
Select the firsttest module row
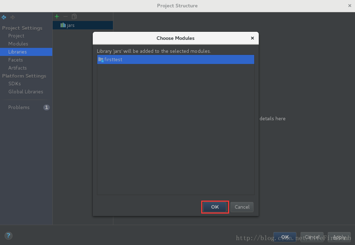pyautogui.click(x=176, y=59)
